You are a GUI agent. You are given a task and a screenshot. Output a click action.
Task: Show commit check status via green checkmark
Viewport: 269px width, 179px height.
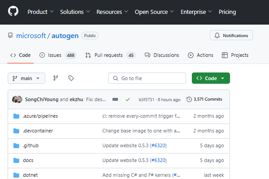click(128, 99)
